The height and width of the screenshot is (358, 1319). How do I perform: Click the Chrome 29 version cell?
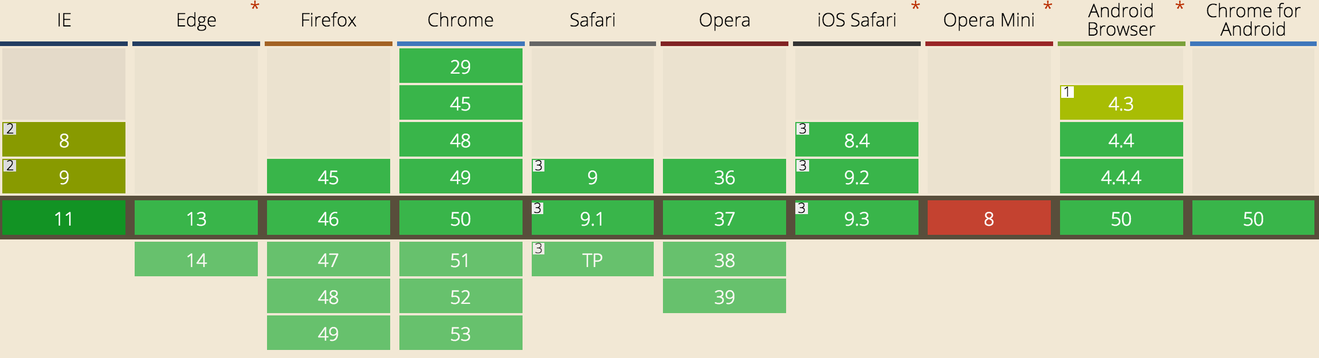(x=460, y=66)
